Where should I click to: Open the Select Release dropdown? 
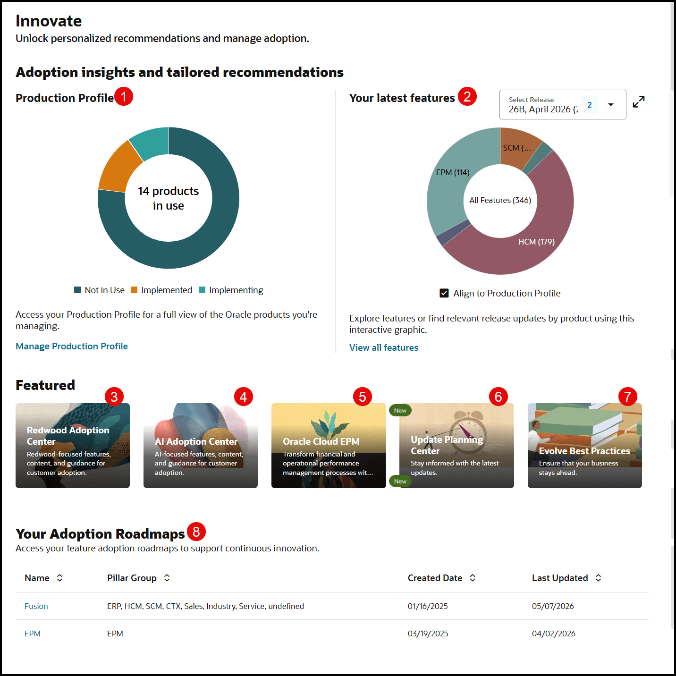pyautogui.click(x=563, y=105)
